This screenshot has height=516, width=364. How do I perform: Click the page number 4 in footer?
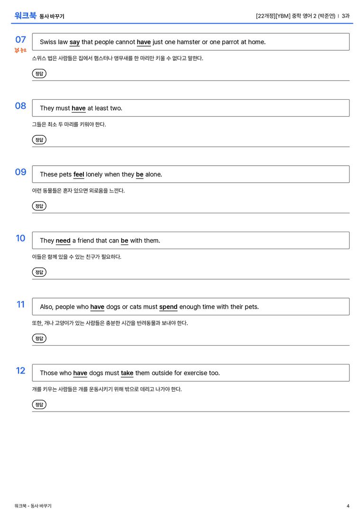(348, 506)
